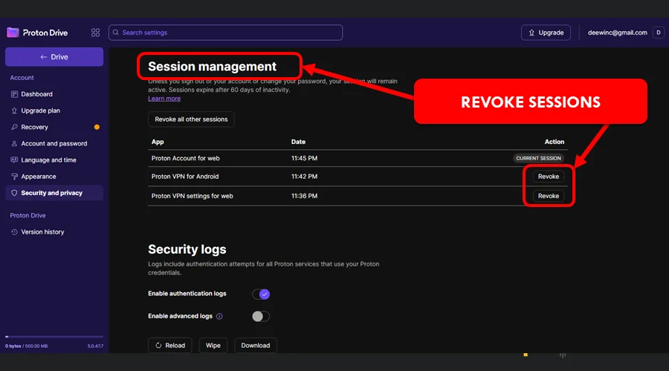Screen dimensions: 669x371
Task: Select Security and privacy section
Action: click(54, 193)
